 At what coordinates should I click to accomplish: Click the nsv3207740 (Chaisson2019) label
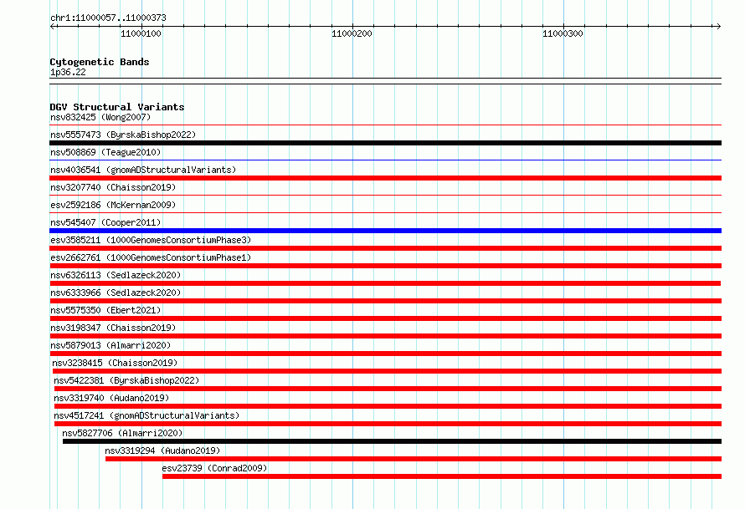[113, 187]
